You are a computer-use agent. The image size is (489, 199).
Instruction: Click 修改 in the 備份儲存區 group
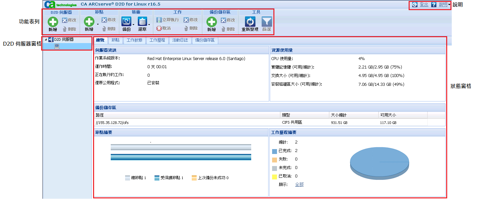point(228,20)
